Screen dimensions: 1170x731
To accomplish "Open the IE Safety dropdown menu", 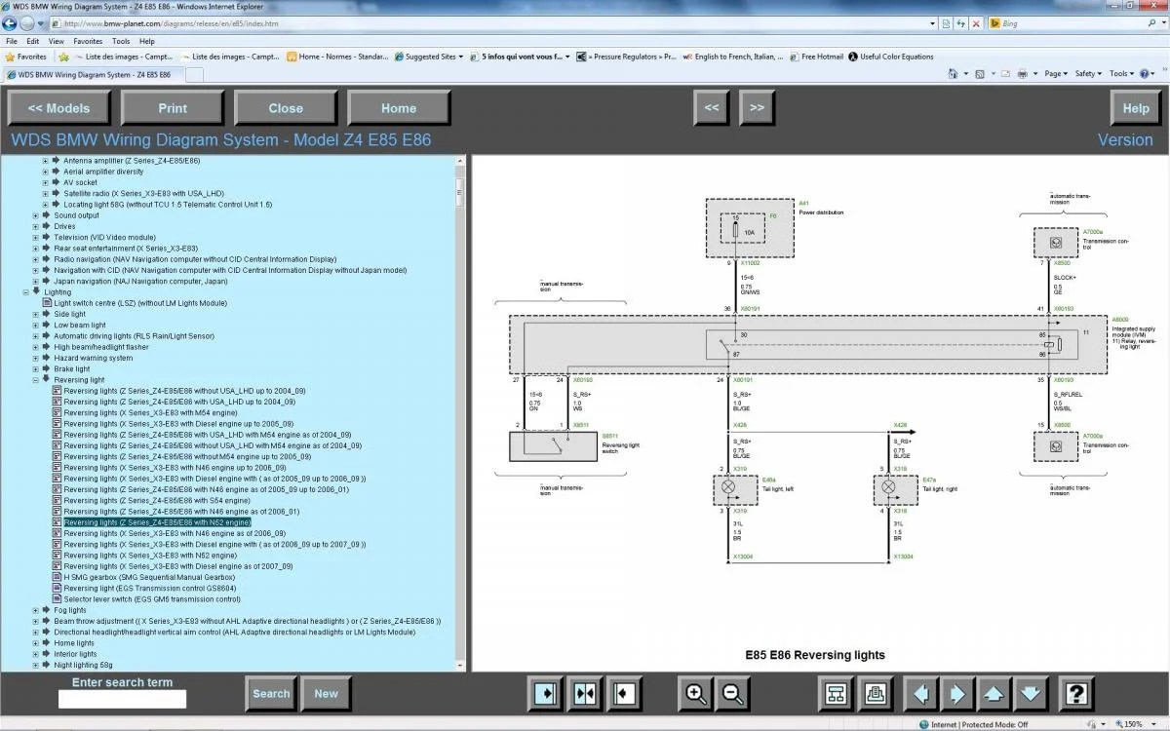I will click(x=1088, y=73).
